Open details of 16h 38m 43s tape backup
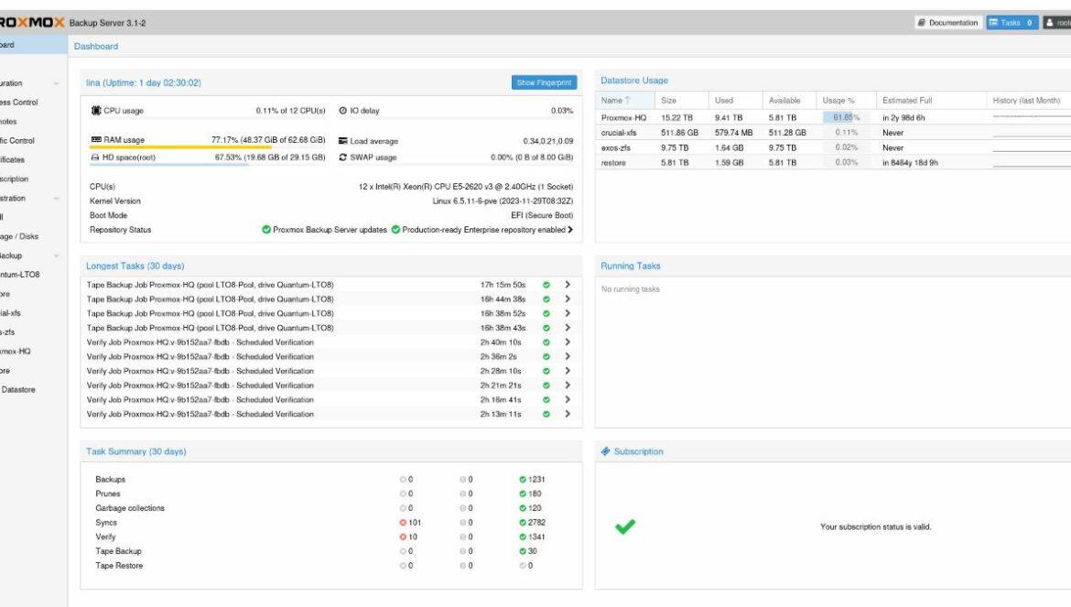This screenshot has width=1071, height=607. (x=568, y=328)
